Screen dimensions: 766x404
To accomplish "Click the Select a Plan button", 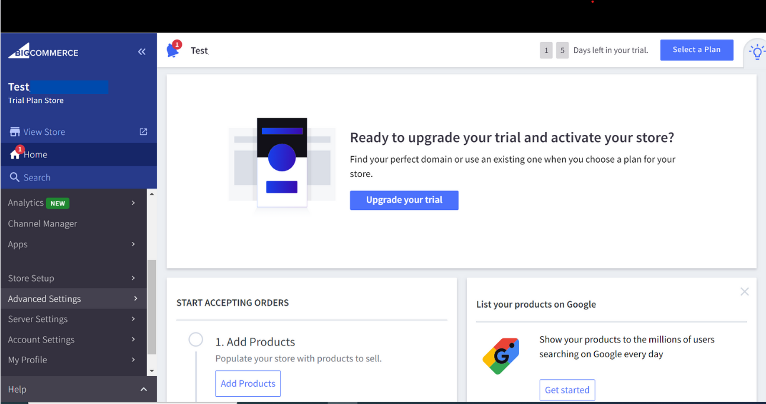I will click(697, 50).
